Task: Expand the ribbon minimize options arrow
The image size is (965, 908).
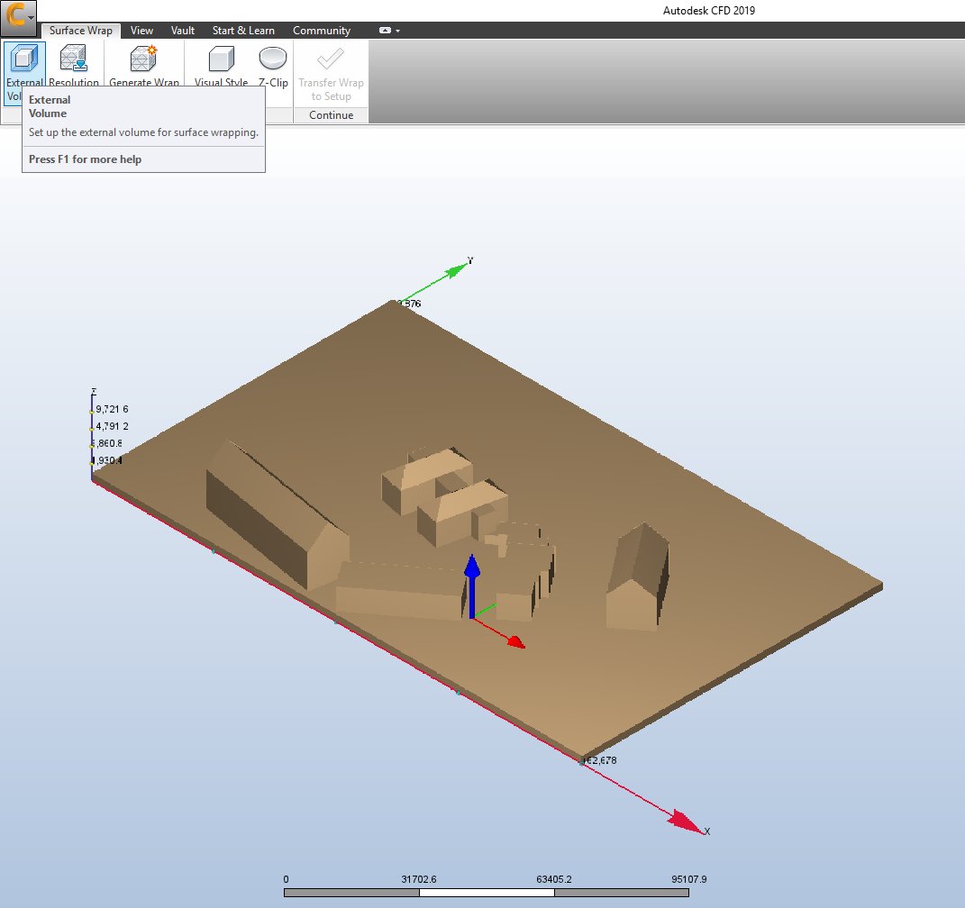Action: click(397, 31)
